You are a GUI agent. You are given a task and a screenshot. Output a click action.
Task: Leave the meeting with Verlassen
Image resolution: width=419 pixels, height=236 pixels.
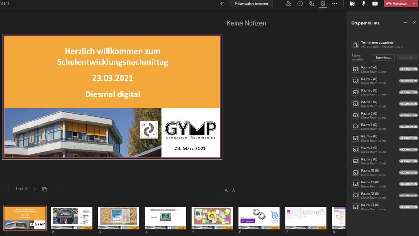[397, 4]
